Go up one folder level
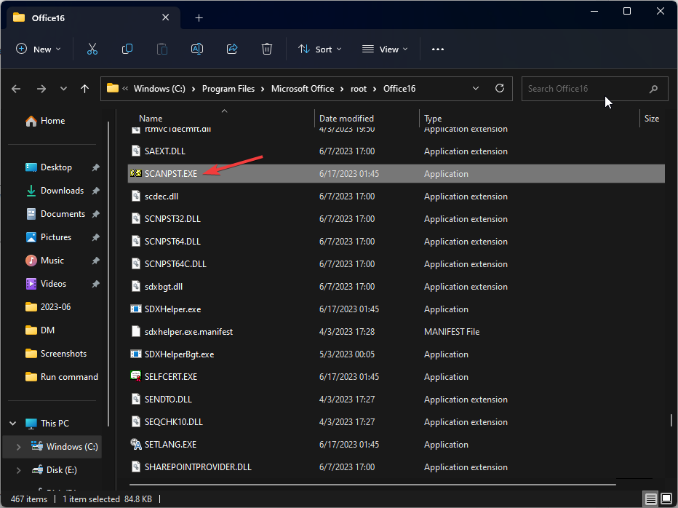 point(84,89)
